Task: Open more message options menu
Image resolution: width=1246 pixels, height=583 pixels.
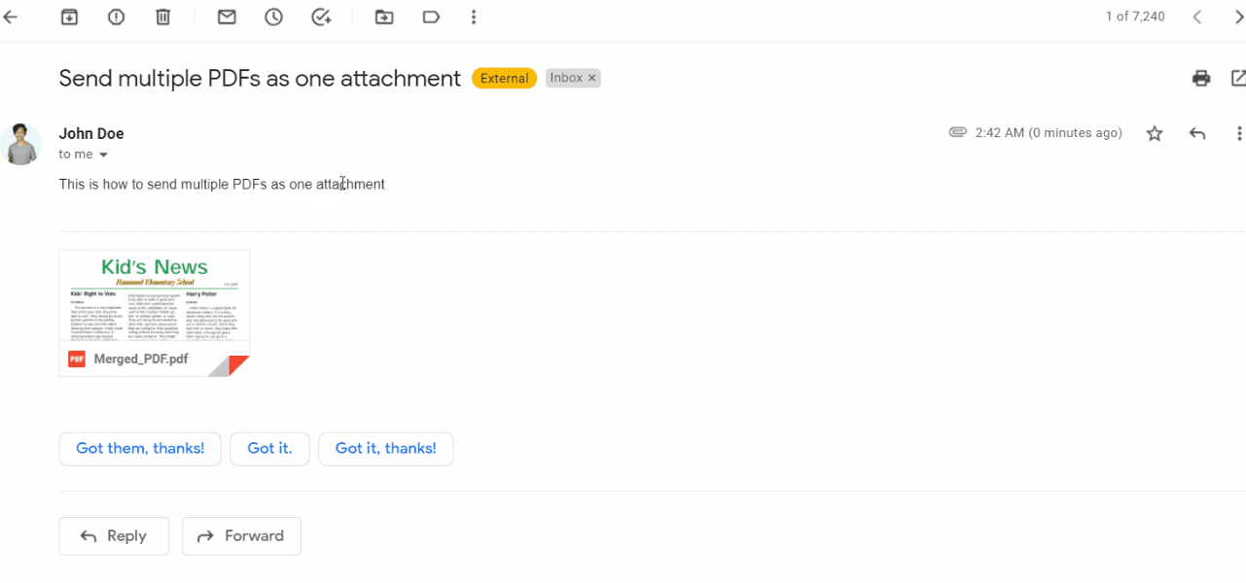Action: [1239, 133]
